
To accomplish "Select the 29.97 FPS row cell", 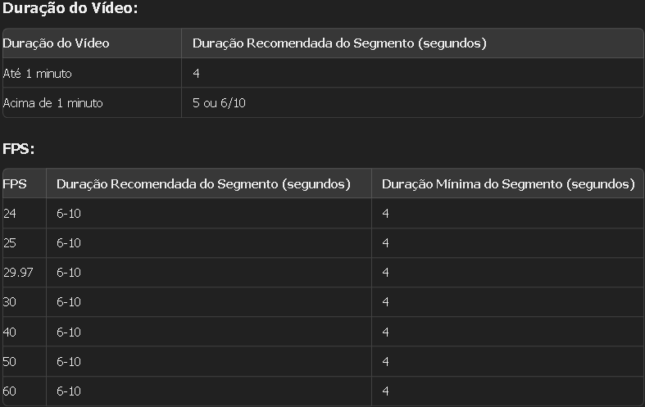I will click(18, 273).
